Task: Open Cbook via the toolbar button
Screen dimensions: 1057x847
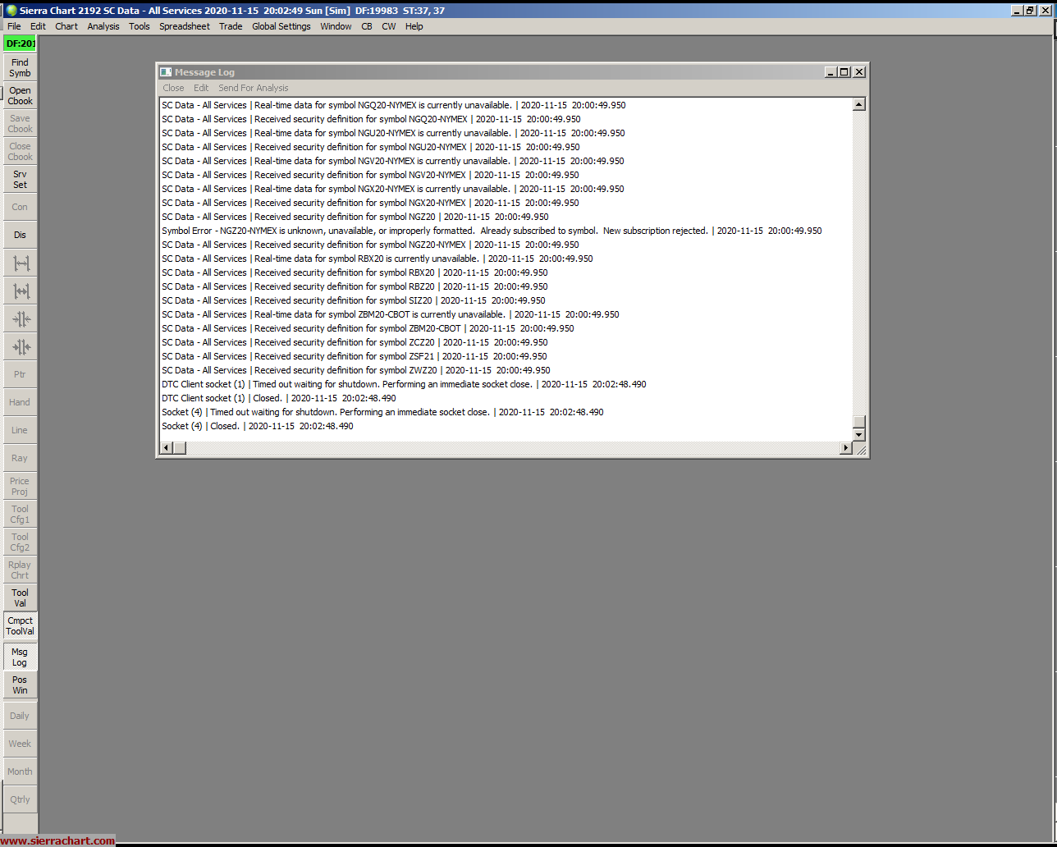Action: (20, 96)
